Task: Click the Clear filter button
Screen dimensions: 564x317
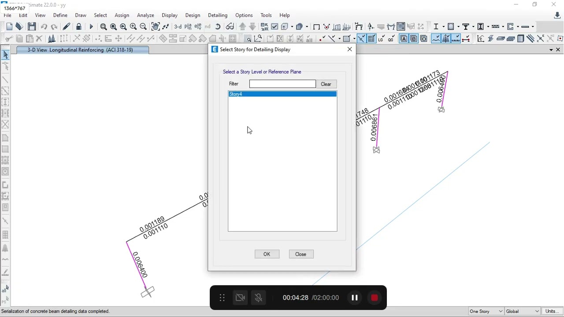Action: tap(327, 84)
